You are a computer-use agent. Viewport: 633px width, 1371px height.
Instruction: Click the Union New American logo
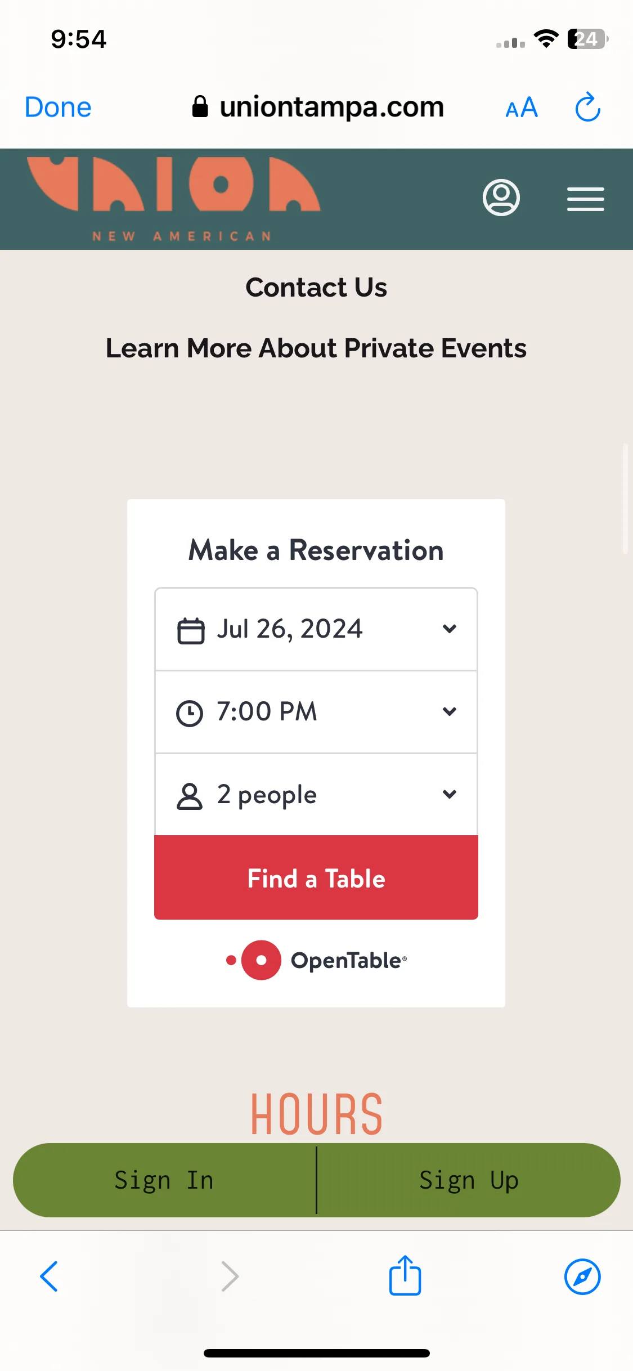coord(173,199)
